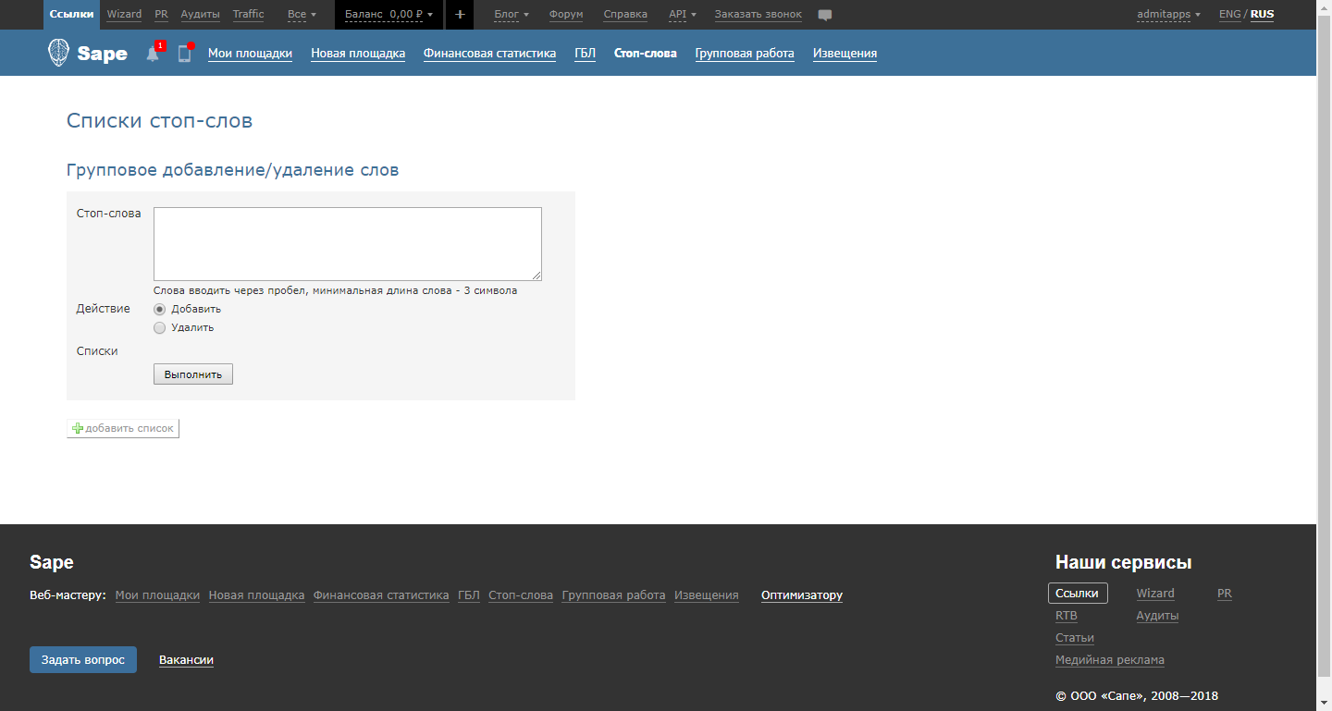Click Финансовая статистика in the footer

381,595
